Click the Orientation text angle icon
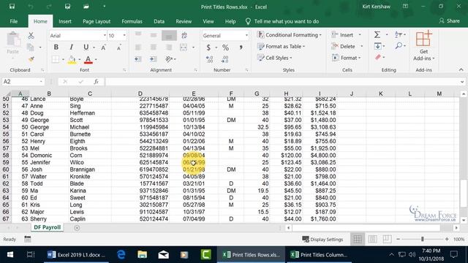This screenshot has height=263, width=468. coord(169,59)
